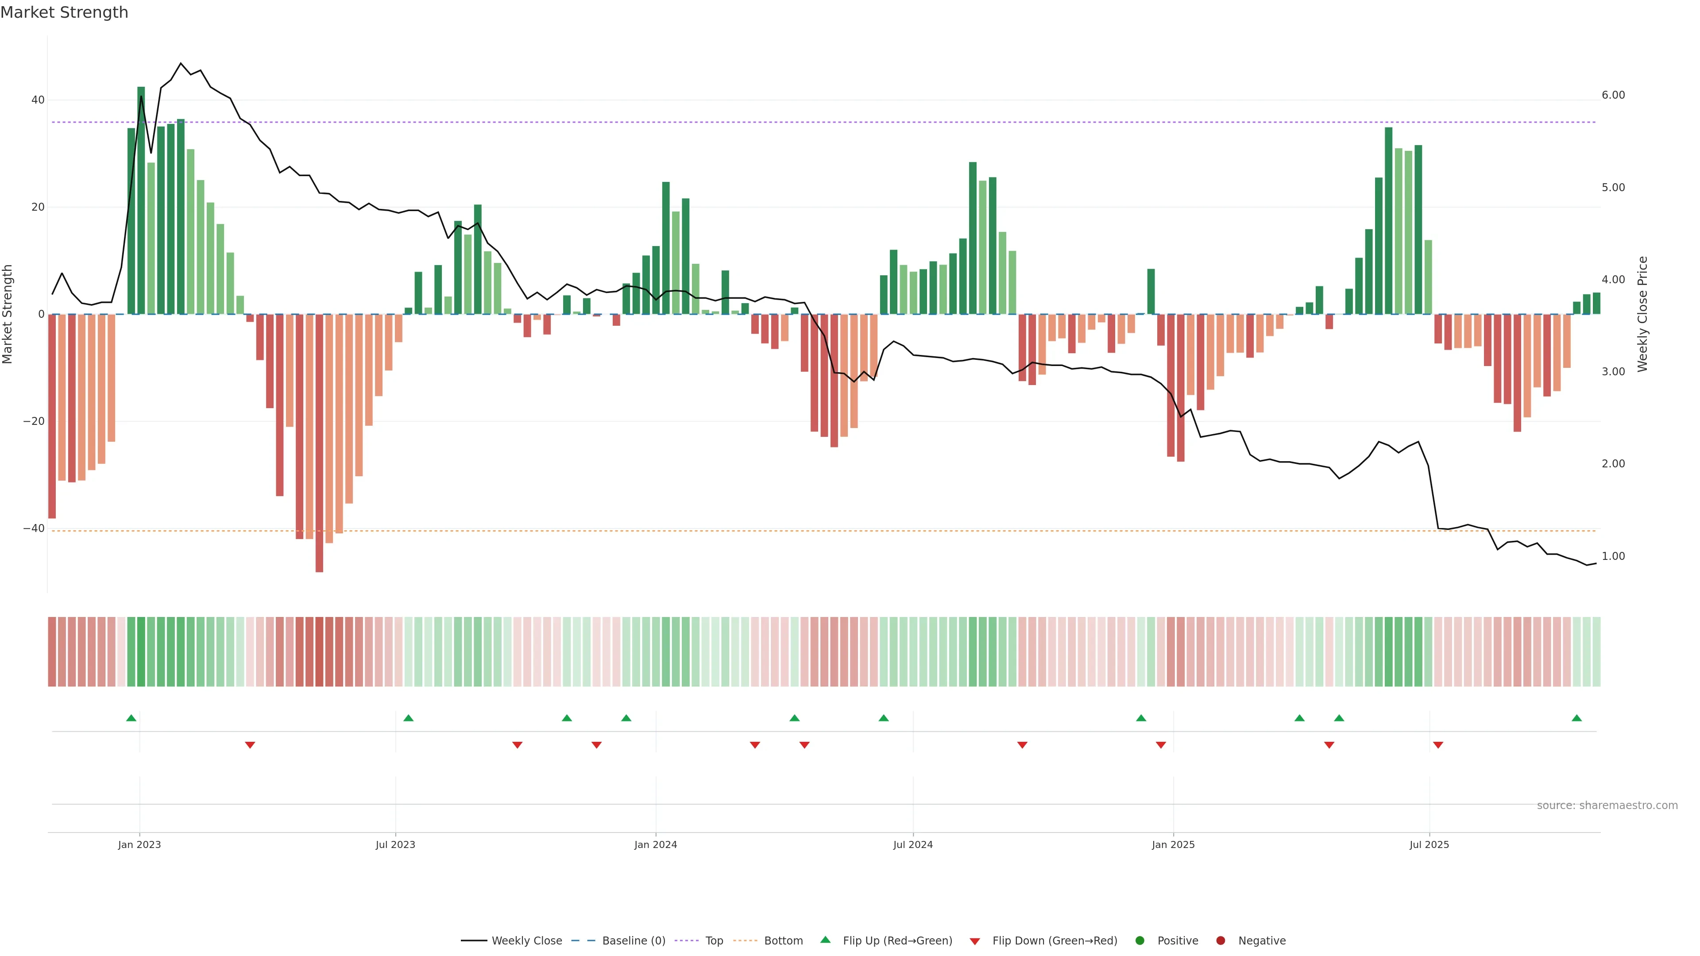Click Flip Up green triangle legend icon
Screen dimensions: 1700x956
tap(825, 940)
